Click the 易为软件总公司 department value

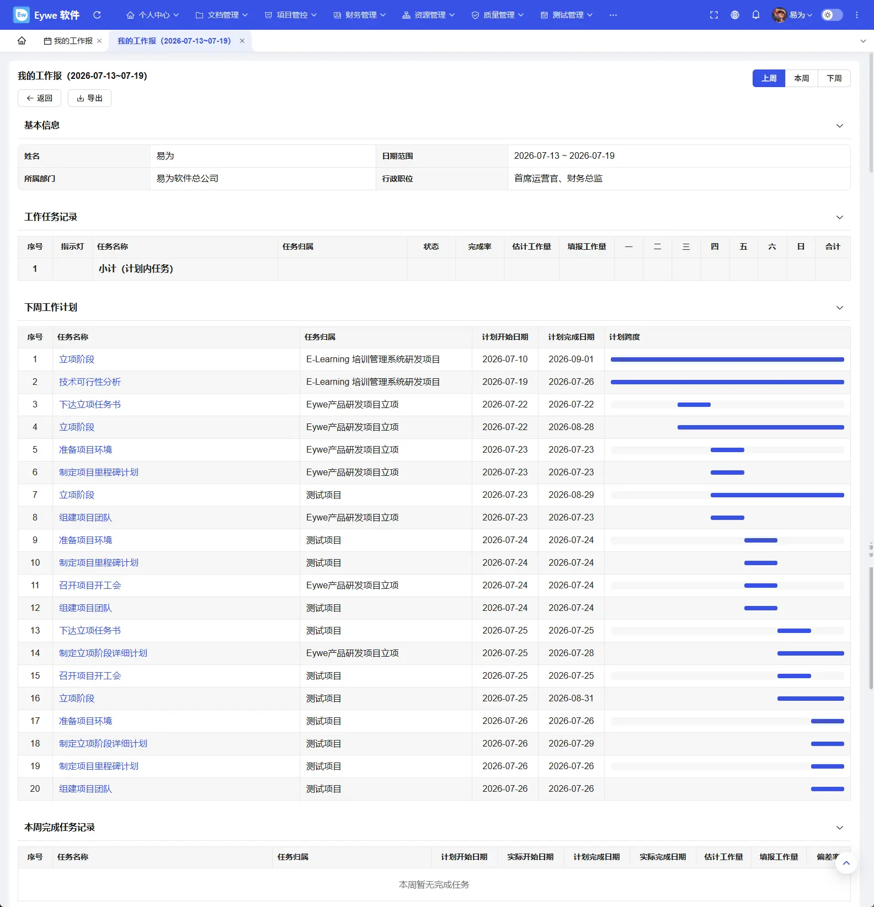(188, 179)
